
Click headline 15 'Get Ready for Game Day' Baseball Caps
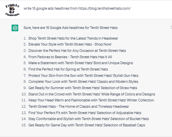86,125
